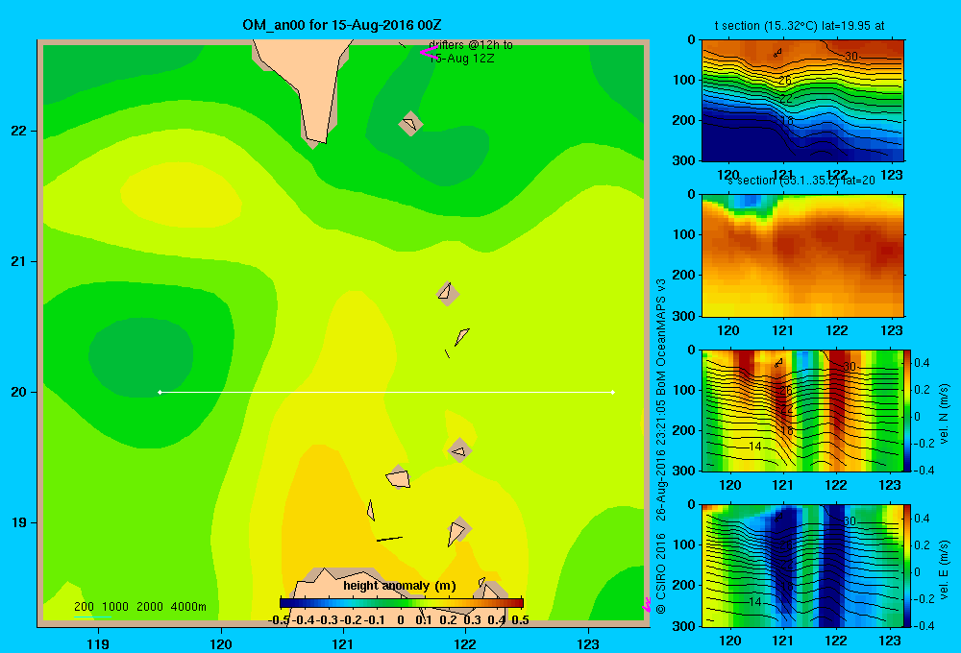The width and height of the screenshot is (961, 653).
Task: Click the 'vel. N (m/s)' axis label
Action: [944, 414]
